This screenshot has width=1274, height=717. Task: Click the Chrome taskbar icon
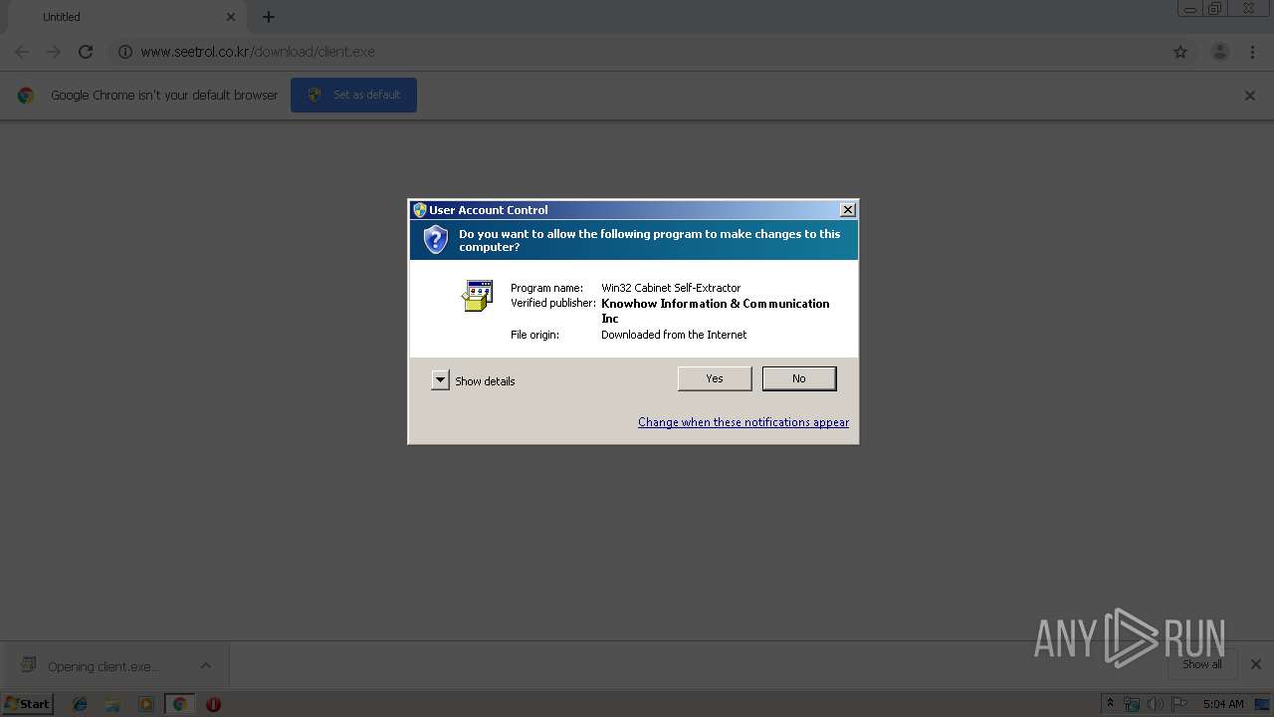[x=180, y=704]
